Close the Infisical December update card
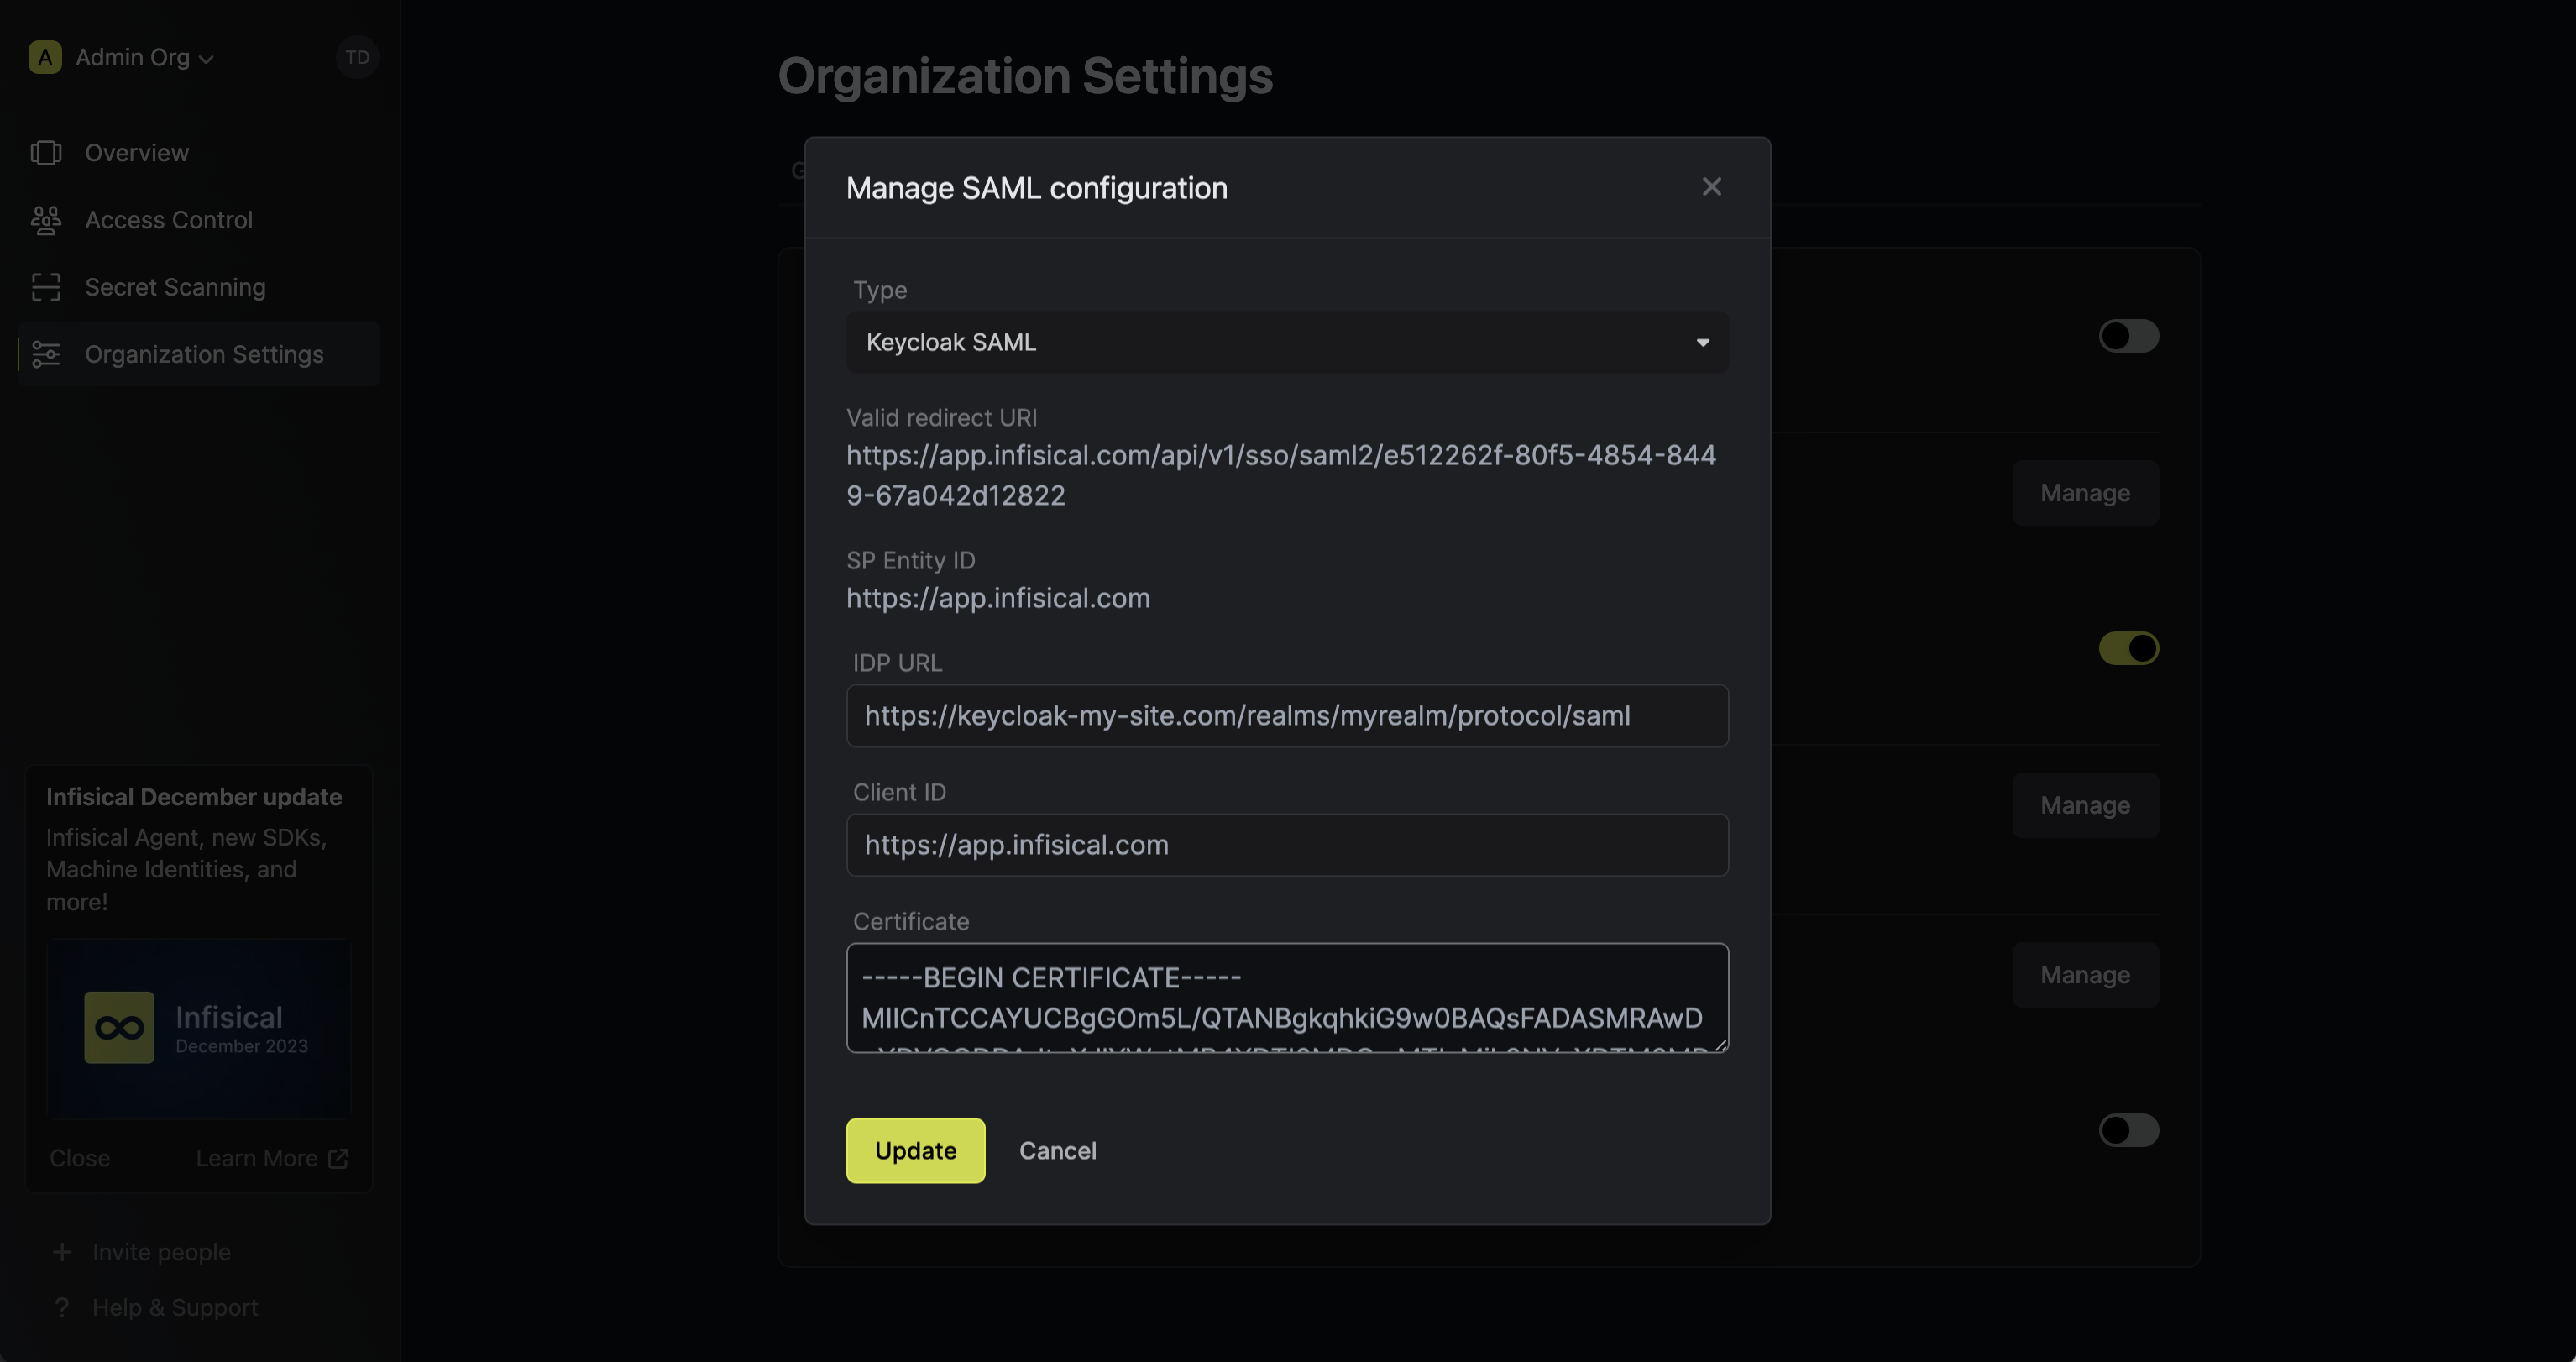2576x1362 pixels. 80,1158
